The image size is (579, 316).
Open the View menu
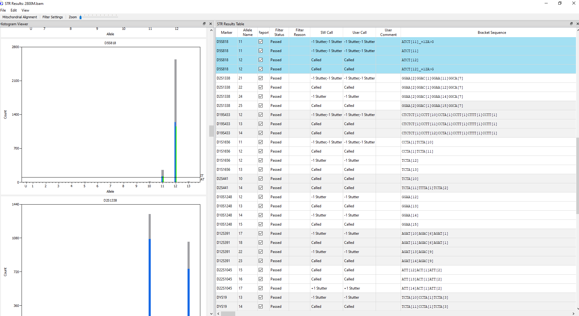(x=25, y=10)
